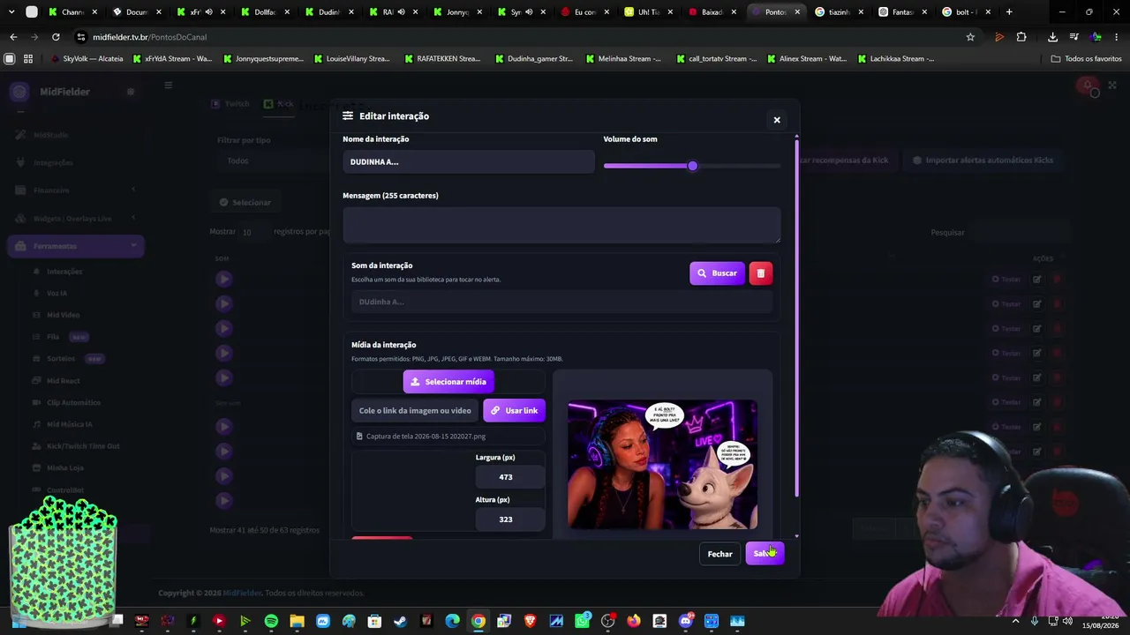Open the Jonnyquestsupreme bookmark
The height and width of the screenshot is (635, 1130).
click(x=263, y=59)
